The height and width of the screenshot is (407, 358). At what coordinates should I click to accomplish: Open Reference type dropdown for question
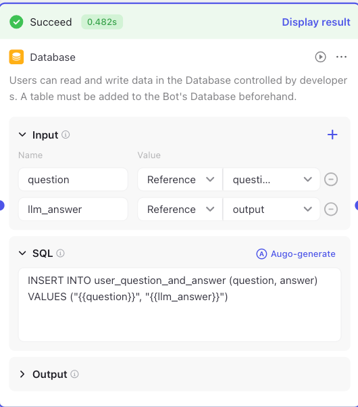pos(180,179)
